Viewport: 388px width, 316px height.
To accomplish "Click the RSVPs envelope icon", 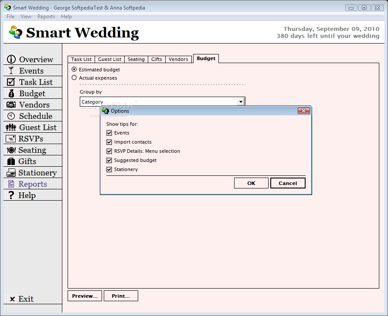I will 10,138.
